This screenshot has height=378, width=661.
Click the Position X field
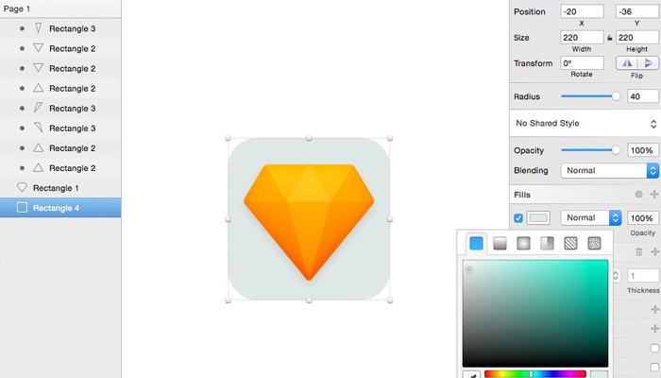point(582,11)
